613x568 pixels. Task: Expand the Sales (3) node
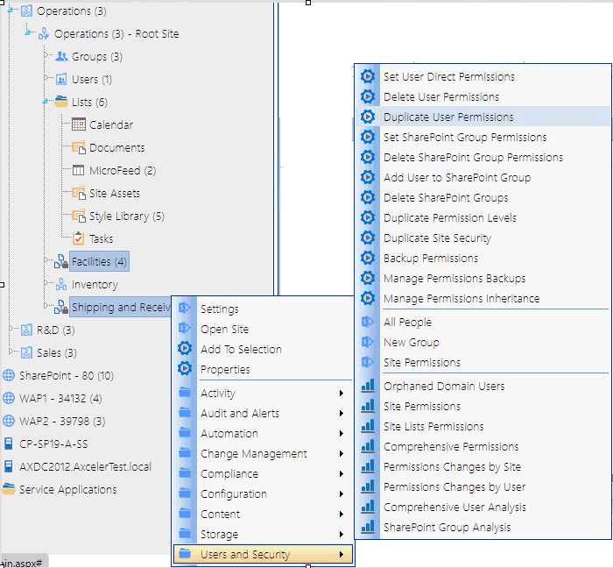(x=11, y=351)
